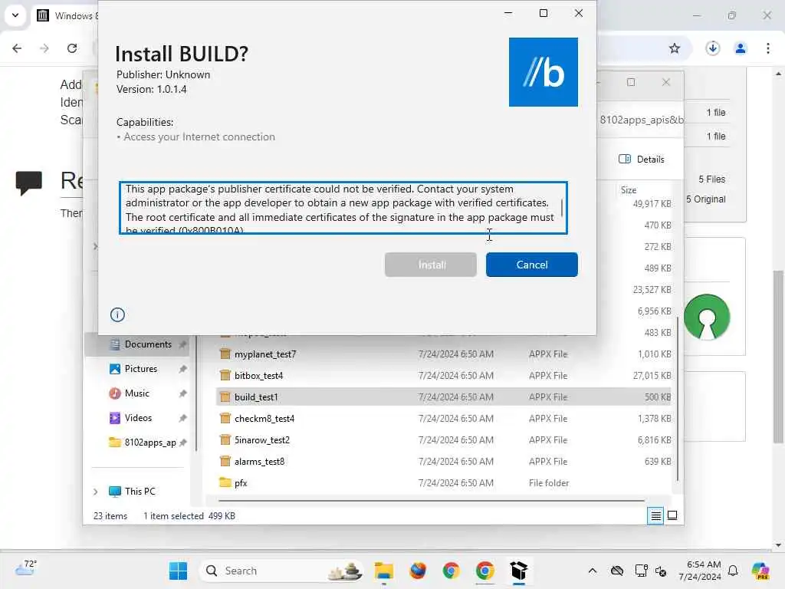The height and width of the screenshot is (589, 785).
Task: Click the disabled Install button
Action: (x=431, y=265)
